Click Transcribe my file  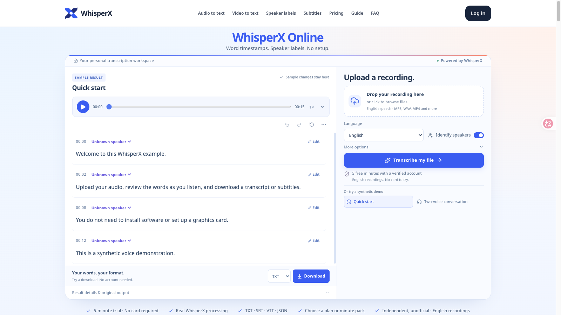(414, 160)
